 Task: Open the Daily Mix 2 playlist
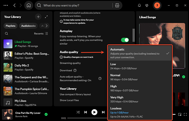coord(26,67)
